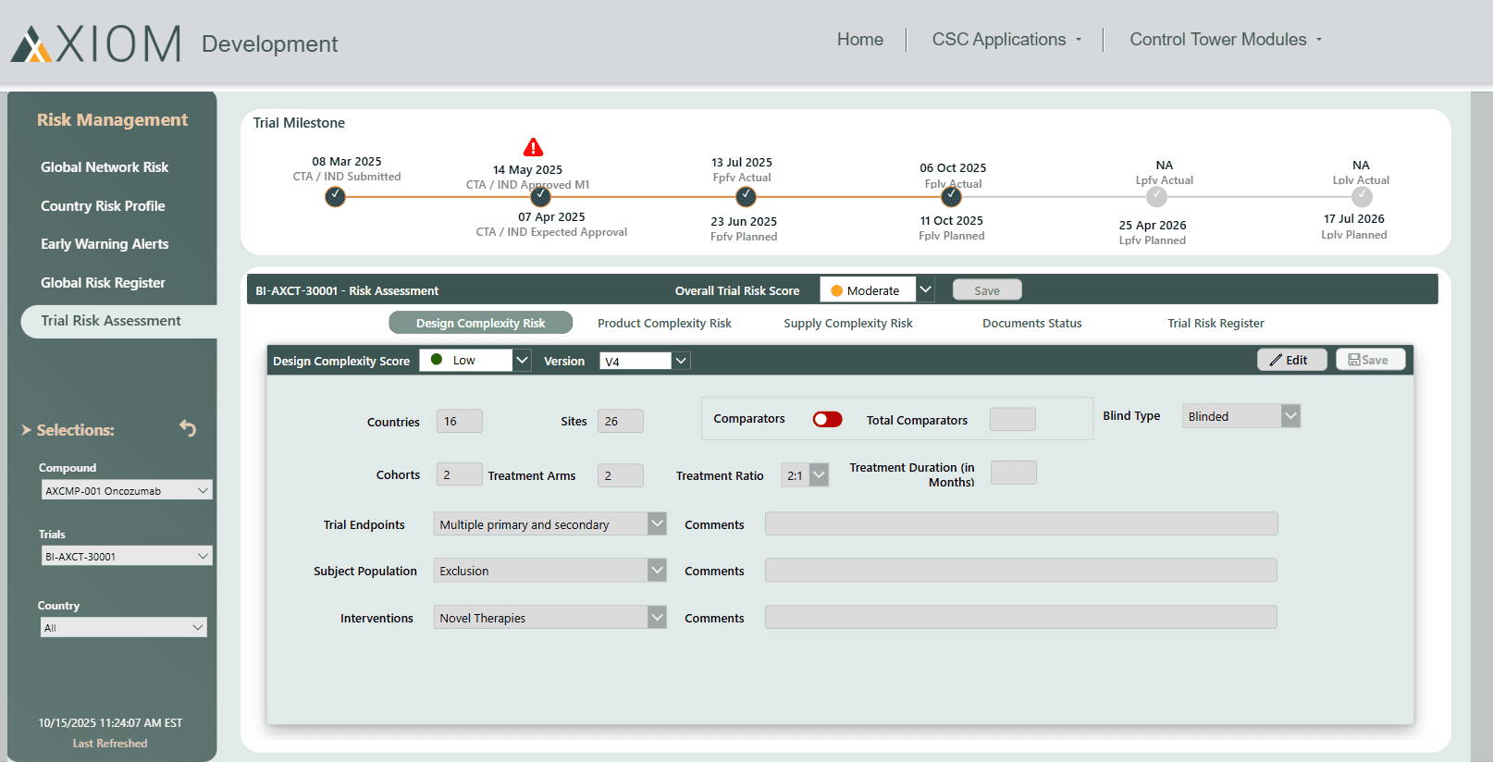Go to Home in the top navigation

coord(859,40)
